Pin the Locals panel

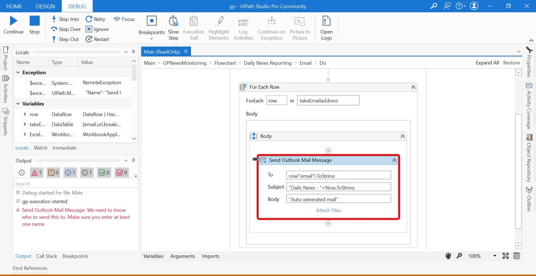pos(134,52)
